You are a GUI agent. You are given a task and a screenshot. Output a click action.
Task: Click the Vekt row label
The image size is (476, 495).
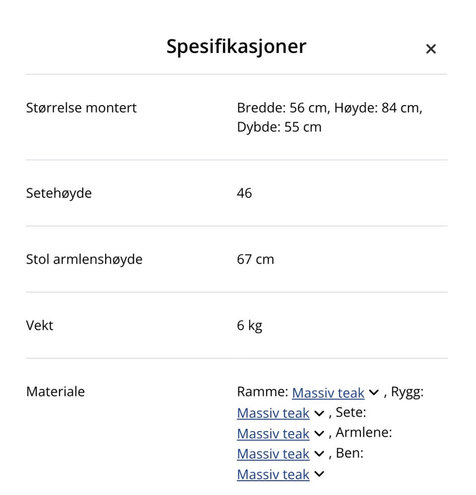(x=40, y=325)
